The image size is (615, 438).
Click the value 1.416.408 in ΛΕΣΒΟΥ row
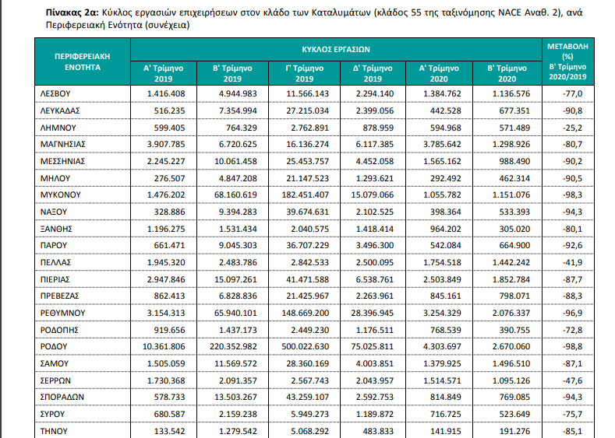point(166,94)
